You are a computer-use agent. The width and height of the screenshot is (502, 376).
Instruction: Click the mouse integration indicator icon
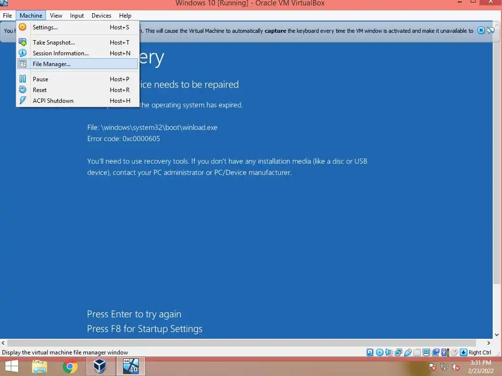pyautogui.click(x=454, y=352)
